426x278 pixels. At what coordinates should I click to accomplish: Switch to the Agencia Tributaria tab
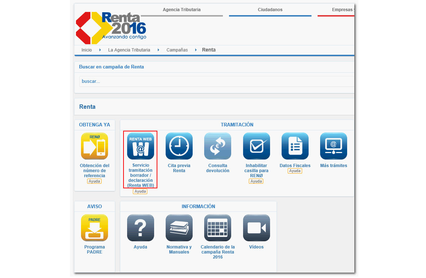[x=182, y=10]
